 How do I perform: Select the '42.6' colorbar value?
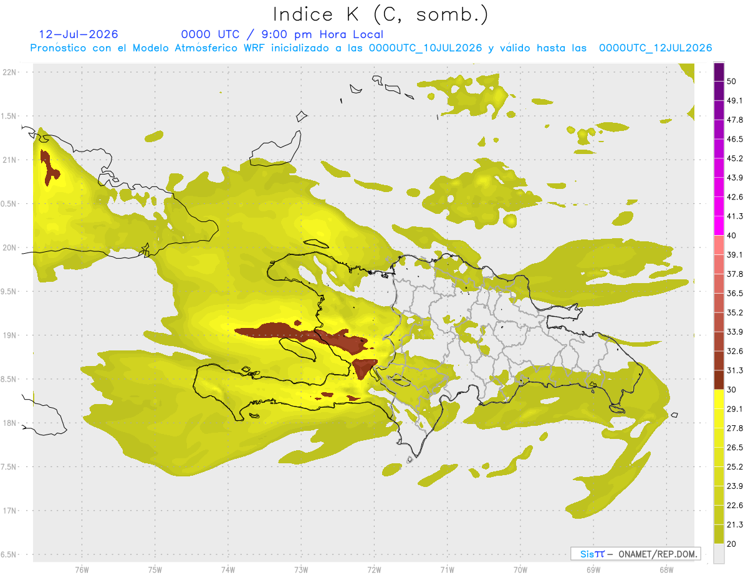click(735, 197)
